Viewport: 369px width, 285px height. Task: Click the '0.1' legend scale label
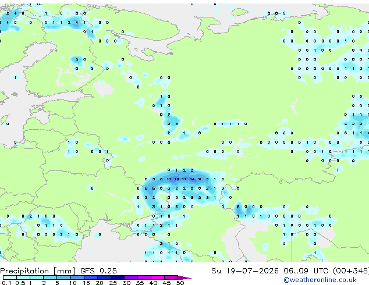coord(6,283)
